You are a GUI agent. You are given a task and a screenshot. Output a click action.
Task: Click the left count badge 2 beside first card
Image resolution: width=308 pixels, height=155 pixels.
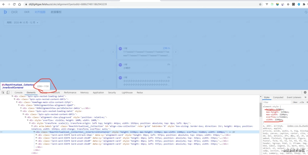click(x=113, y=52)
